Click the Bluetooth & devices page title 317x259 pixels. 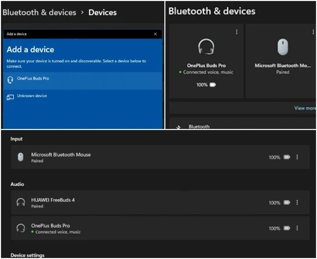pos(211,11)
